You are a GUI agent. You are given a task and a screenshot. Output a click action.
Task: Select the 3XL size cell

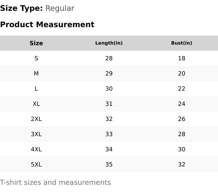pyautogui.click(x=36, y=134)
